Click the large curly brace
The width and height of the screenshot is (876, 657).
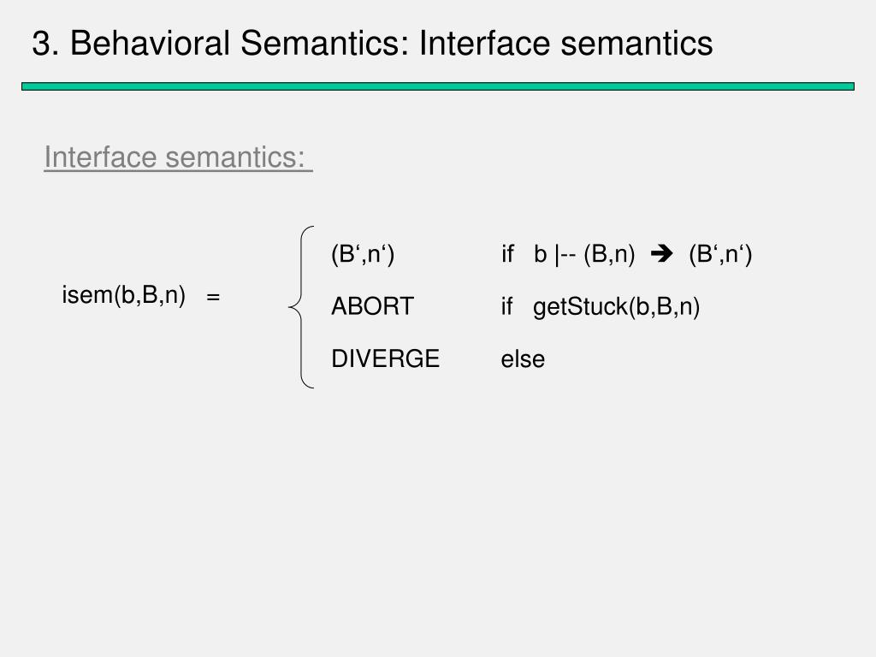click(301, 307)
